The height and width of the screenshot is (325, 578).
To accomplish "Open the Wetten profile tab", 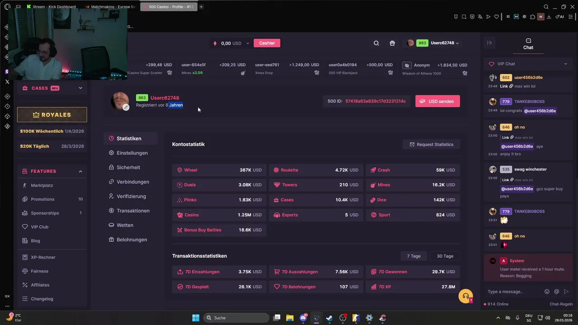I will (x=131, y=225).
